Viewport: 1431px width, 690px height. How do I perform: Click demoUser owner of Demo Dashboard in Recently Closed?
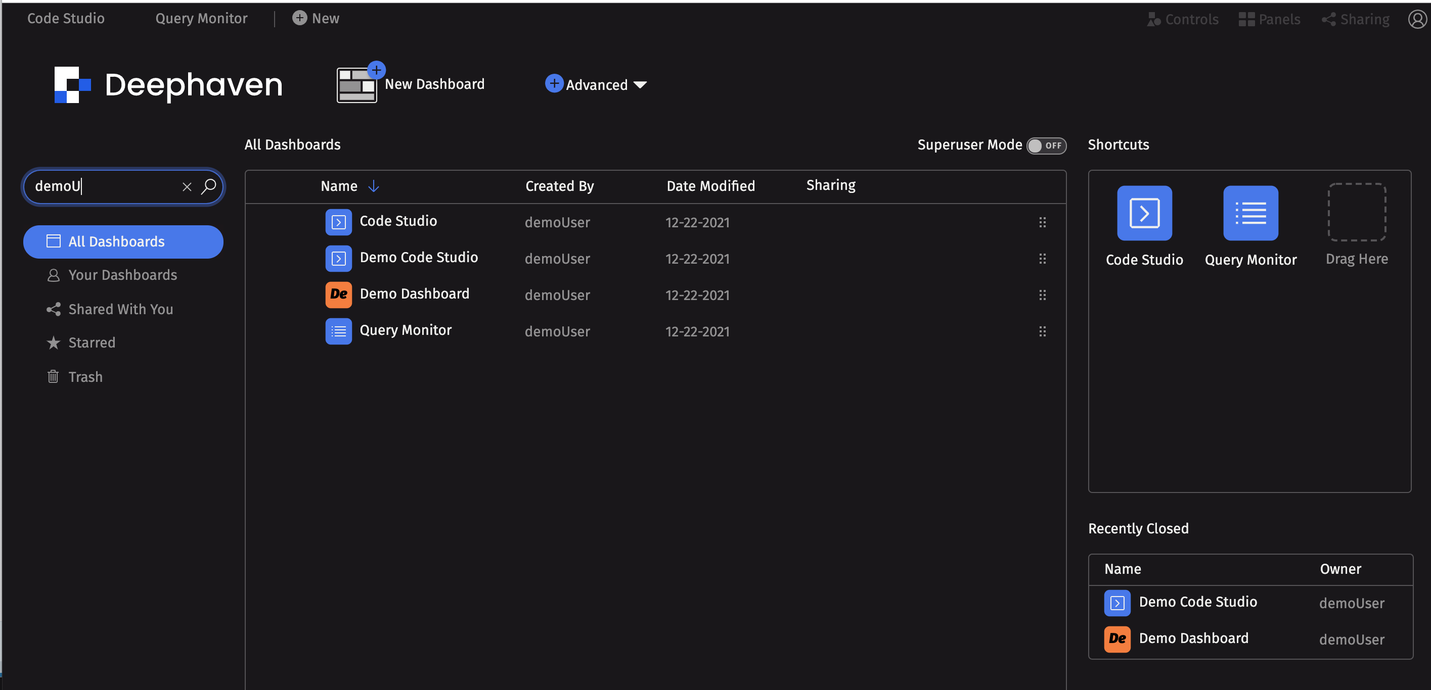click(x=1352, y=639)
